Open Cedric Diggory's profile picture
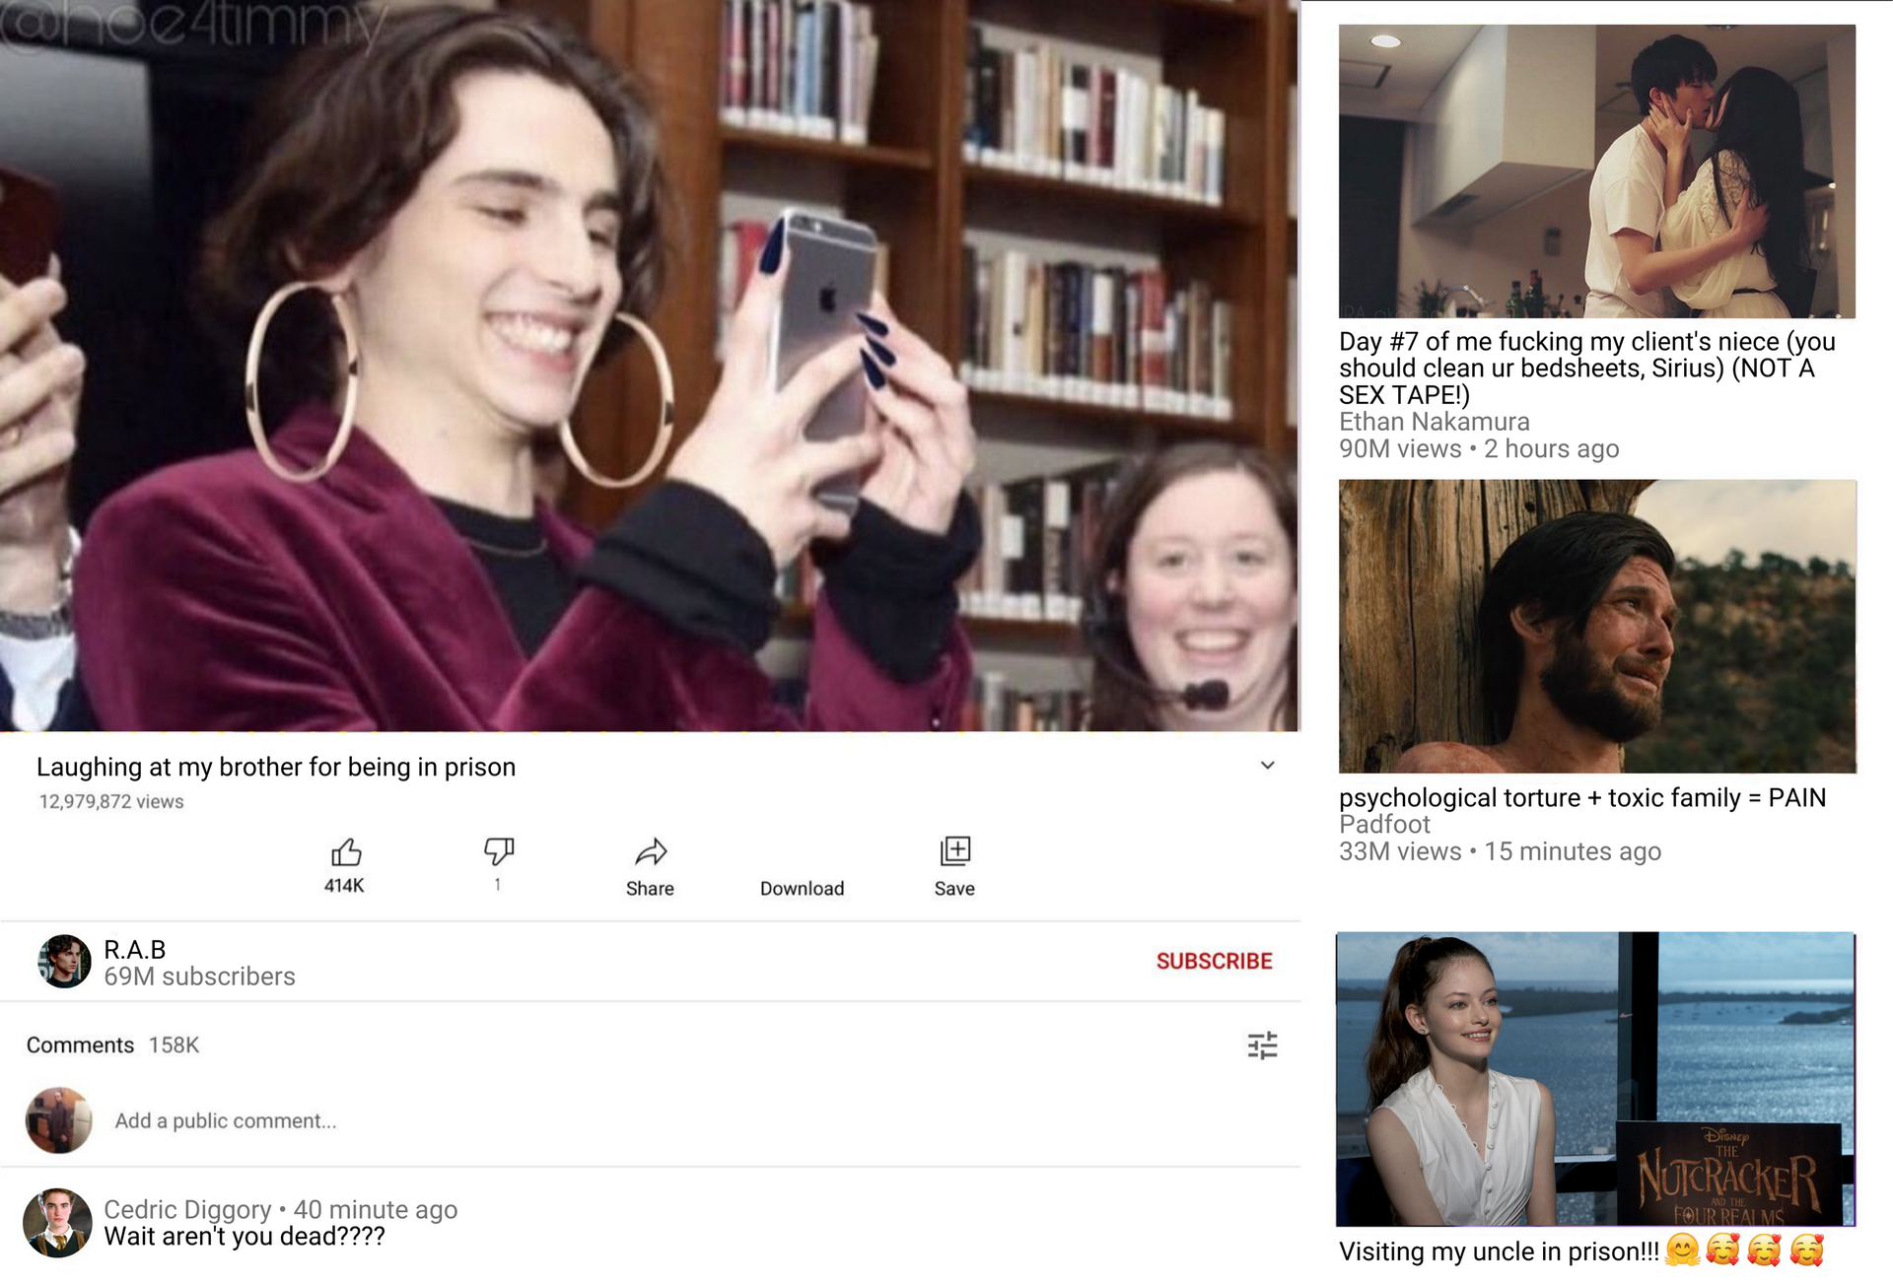Viewport: 1893px width, 1283px height. (58, 1223)
